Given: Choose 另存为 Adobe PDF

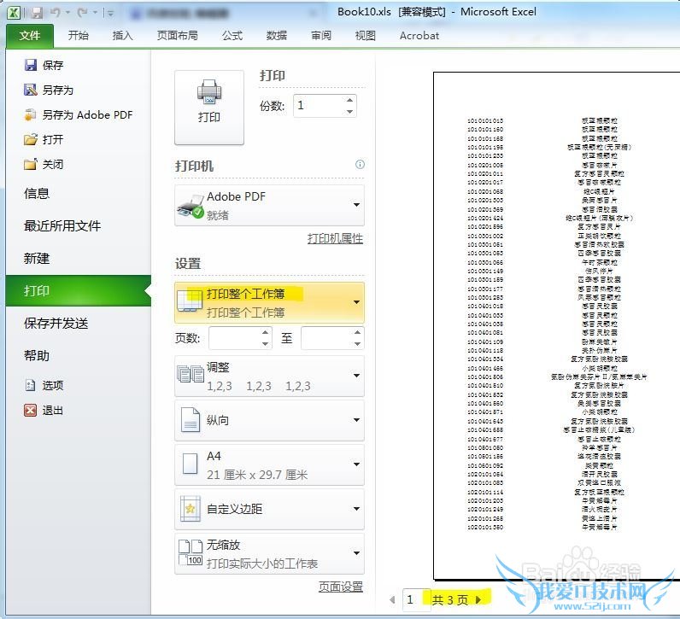Looking at the screenshot, I should [78, 115].
